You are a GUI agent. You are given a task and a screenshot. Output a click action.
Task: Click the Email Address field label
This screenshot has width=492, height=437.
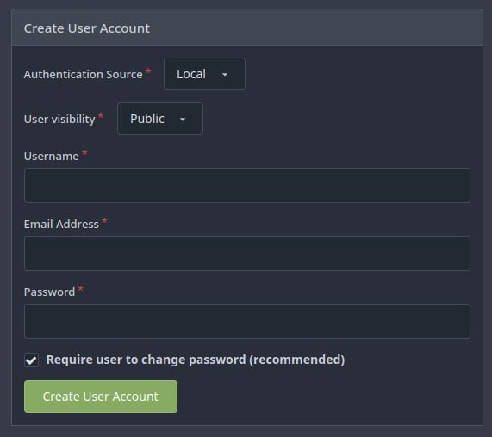click(61, 224)
